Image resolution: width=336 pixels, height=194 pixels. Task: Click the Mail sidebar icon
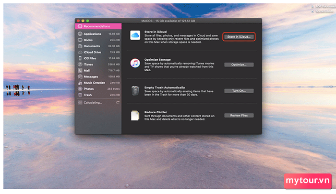coord(80,70)
